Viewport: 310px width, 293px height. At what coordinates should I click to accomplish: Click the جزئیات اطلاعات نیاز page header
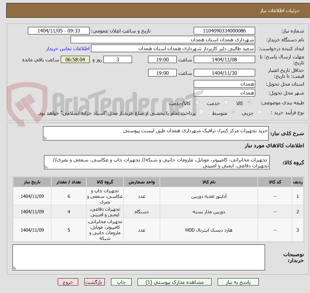[x=280, y=10]
